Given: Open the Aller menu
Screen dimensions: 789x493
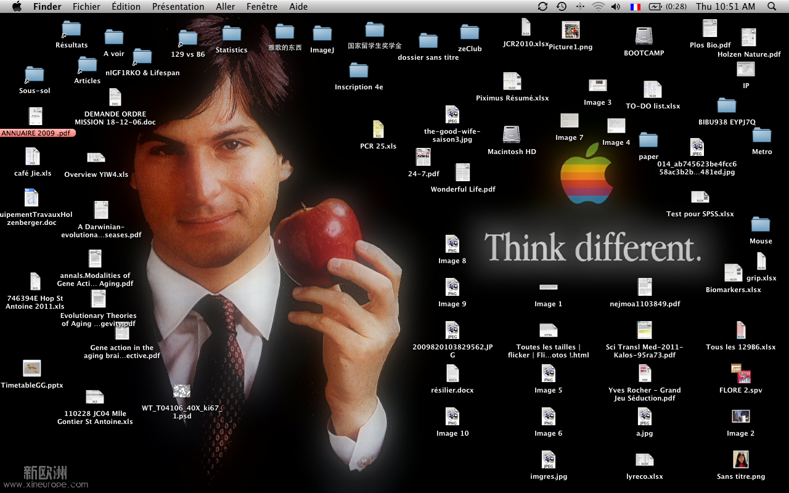Looking at the screenshot, I should coord(226,7).
